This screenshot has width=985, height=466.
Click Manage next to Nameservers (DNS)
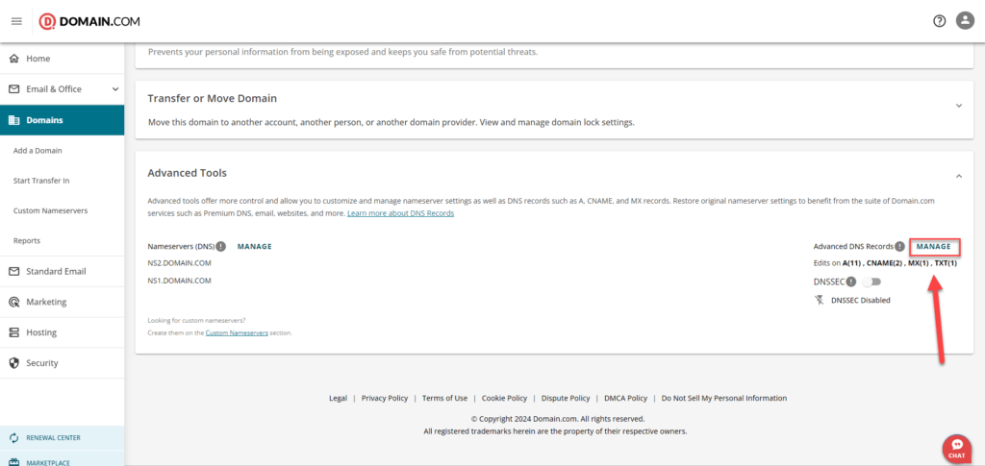[254, 247]
